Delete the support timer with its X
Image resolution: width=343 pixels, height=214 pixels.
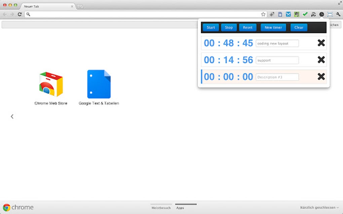tap(321, 60)
